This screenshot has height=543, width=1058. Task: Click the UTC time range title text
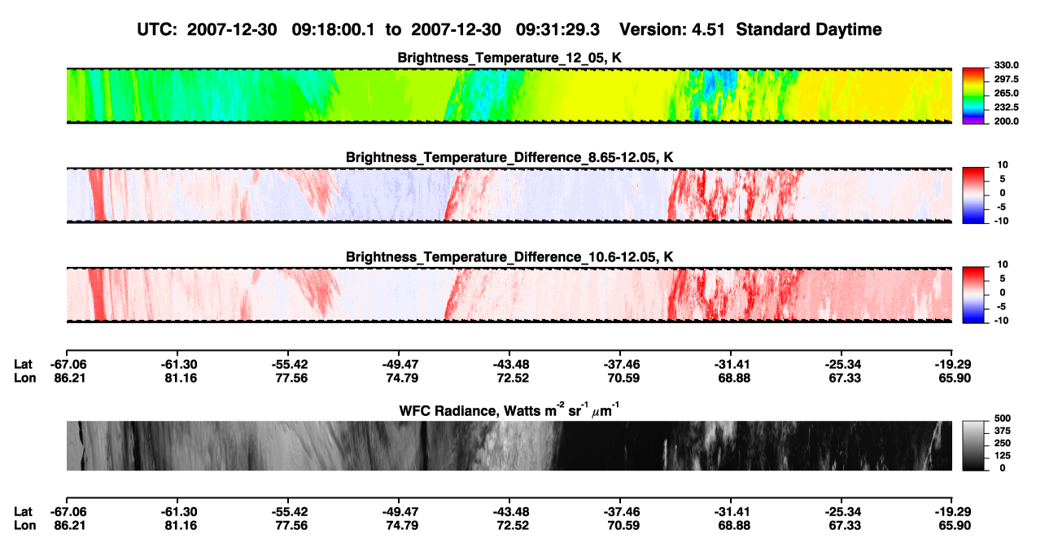510,29
